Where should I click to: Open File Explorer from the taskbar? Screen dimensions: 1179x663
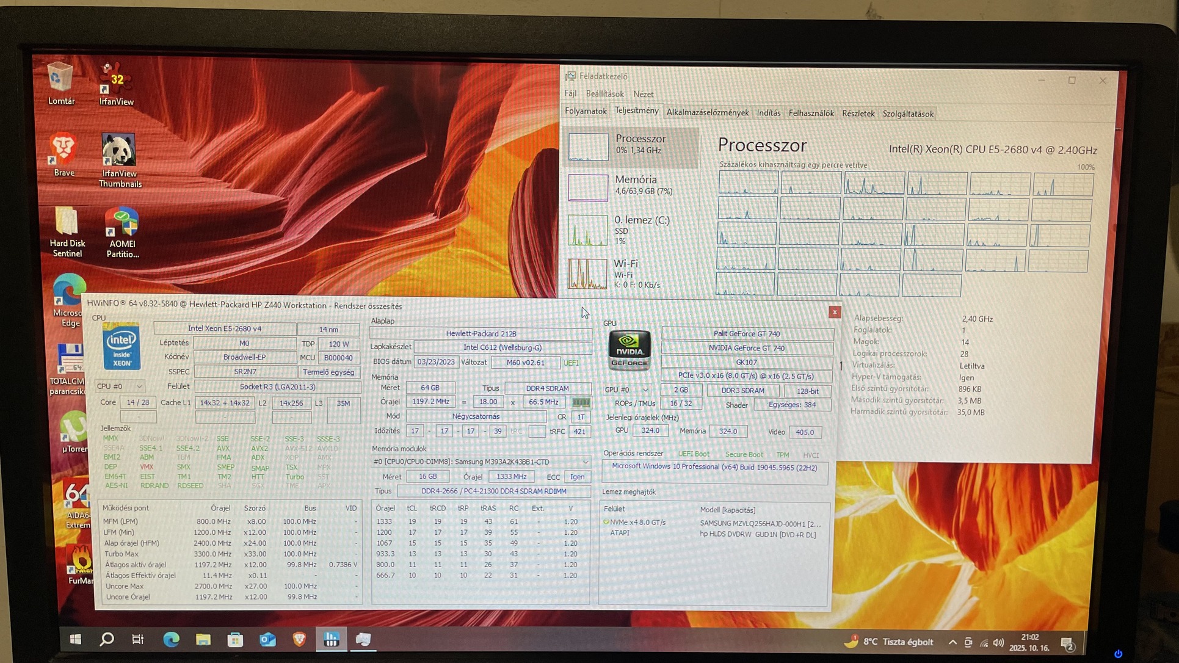click(x=203, y=639)
